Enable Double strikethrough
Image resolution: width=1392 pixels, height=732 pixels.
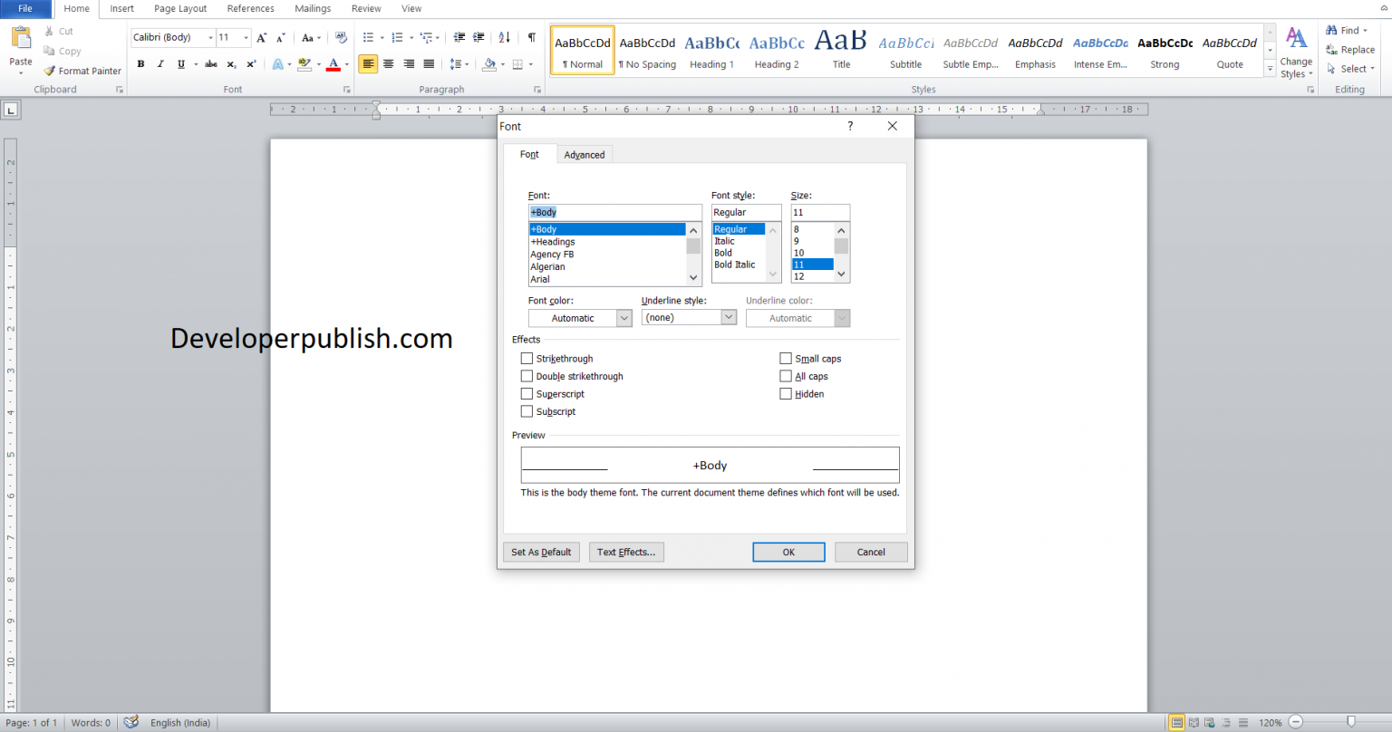527,376
